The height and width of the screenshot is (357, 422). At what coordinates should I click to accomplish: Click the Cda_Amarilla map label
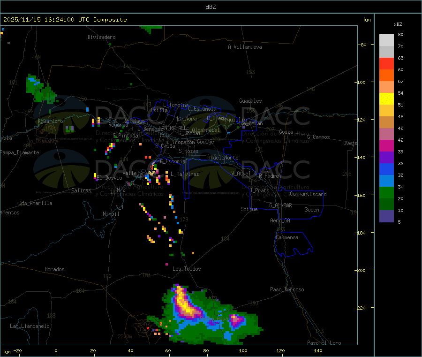35,203
